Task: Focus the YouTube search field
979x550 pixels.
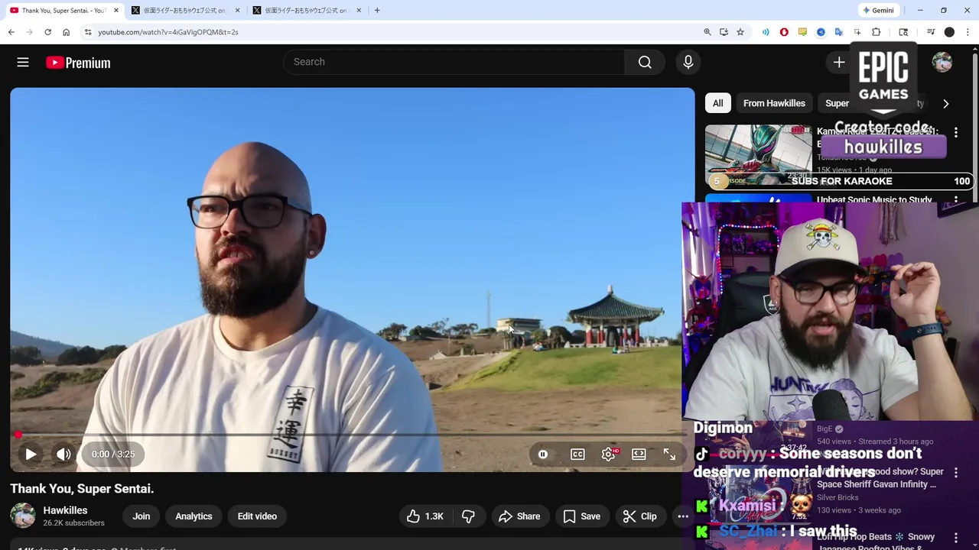Action: pyautogui.click(x=454, y=62)
